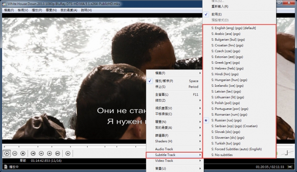This screenshot has width=297, height=172.
Task: Click the volume slider handle
Action: (x=287, y=153)
